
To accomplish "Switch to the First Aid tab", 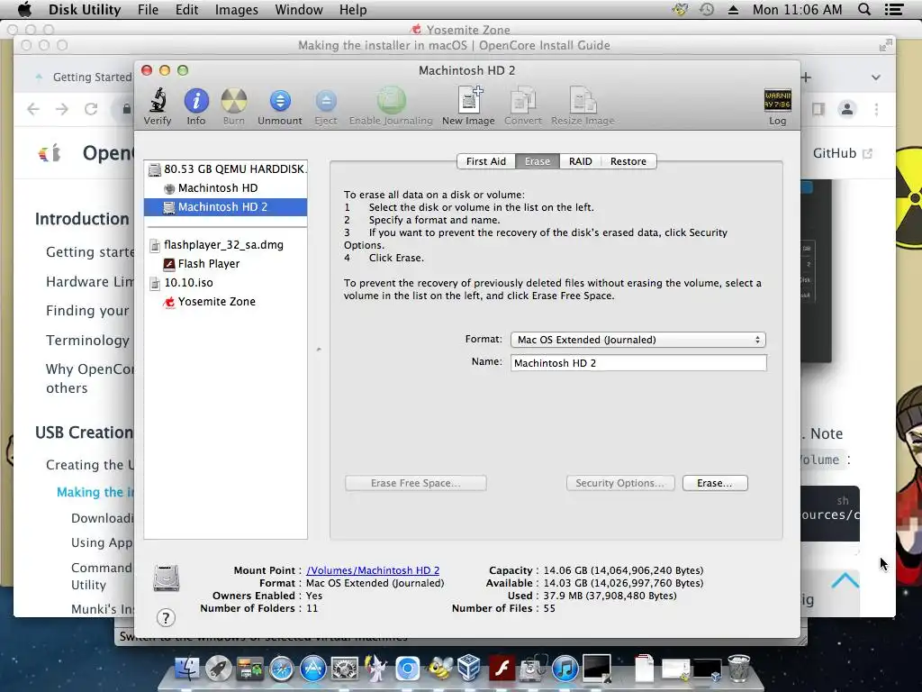I will [x=485, y=161].
